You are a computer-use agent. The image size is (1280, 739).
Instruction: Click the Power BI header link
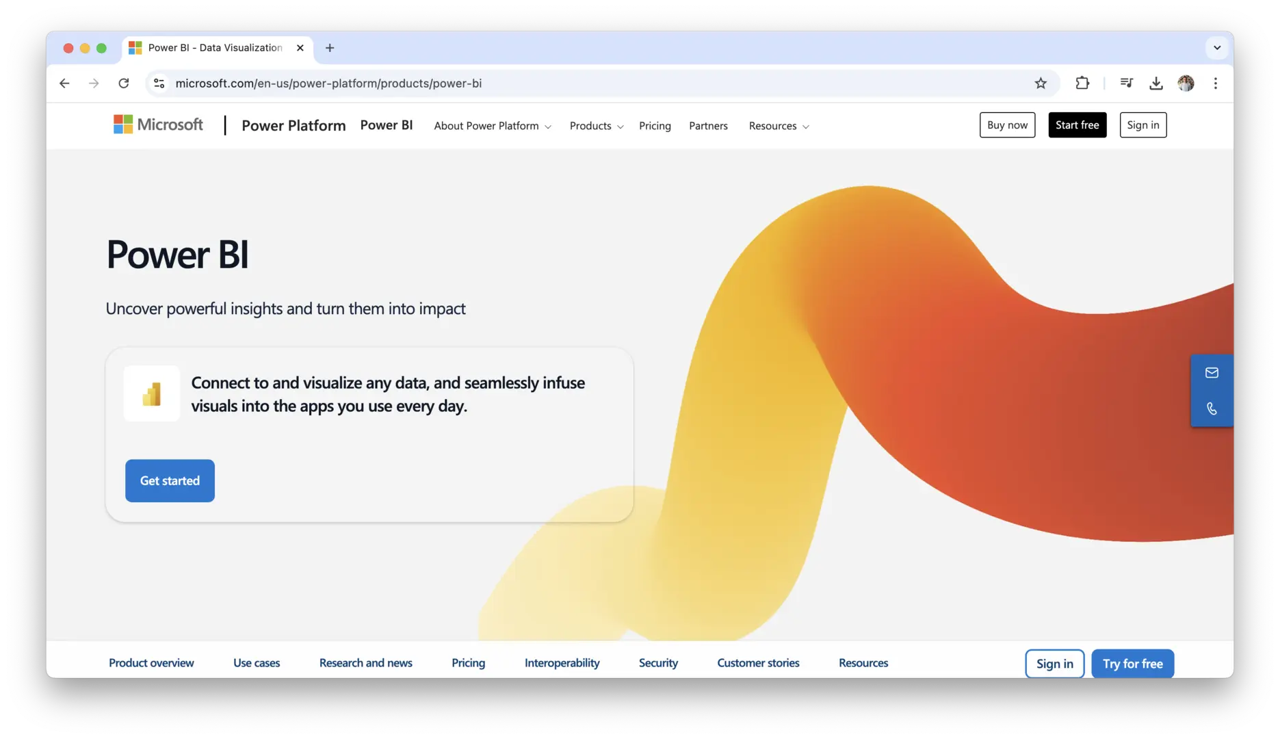tap(387, 125)
